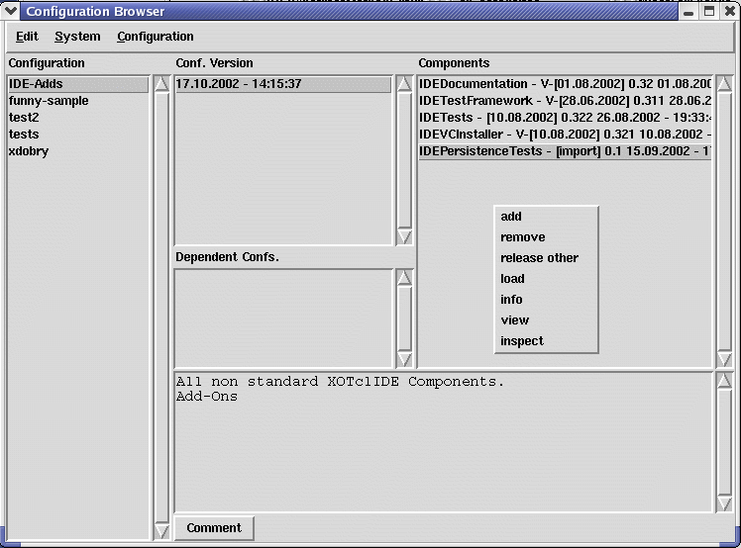Click 'inspect' in the context menu
Viewport: 741px width, 548px height.
[522, 341]
